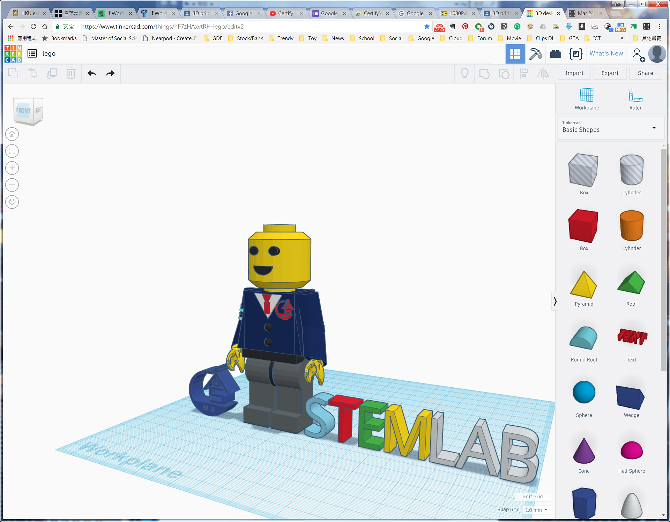The width and height of the screenshot is (670, 522).
Task: Click the Copy toolbar icon
Action: [x=13, y=73]
